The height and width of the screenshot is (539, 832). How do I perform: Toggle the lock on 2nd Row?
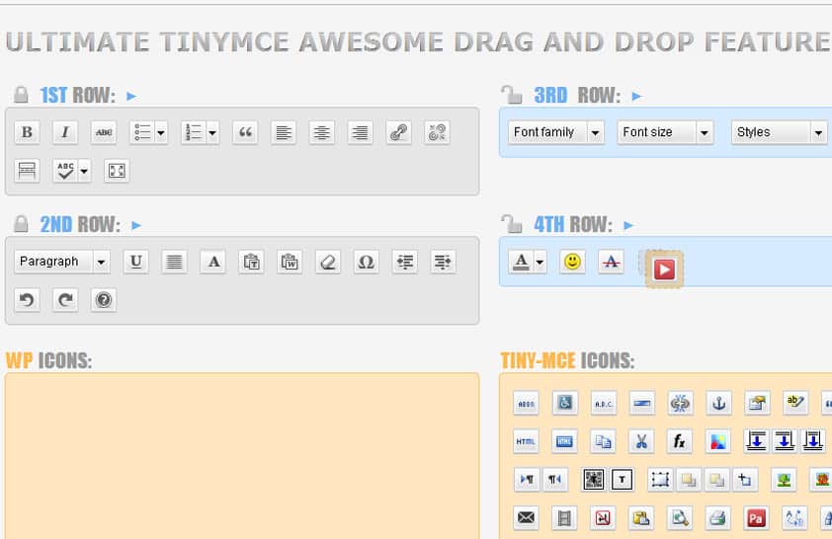(x=21, y=224)
